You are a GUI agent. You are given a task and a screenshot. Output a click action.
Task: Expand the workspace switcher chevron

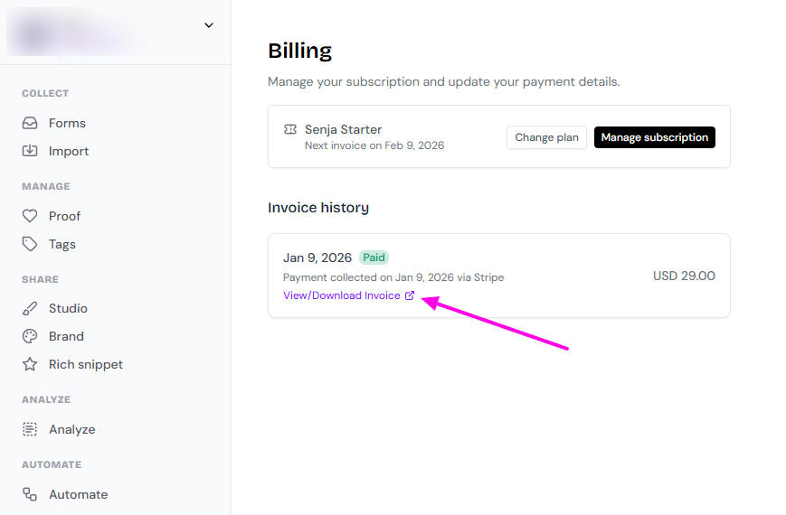[209, 25]
